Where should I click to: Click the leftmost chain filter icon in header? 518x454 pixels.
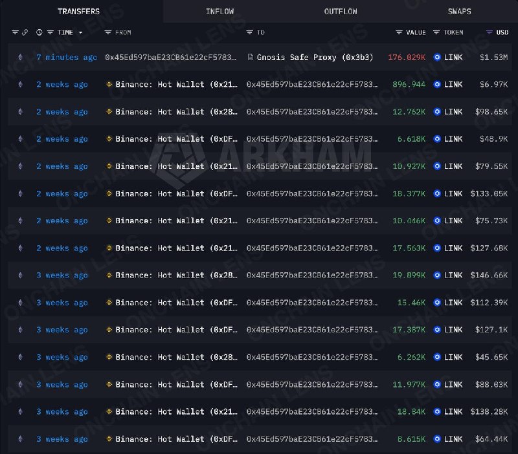(x=15, y=32)
